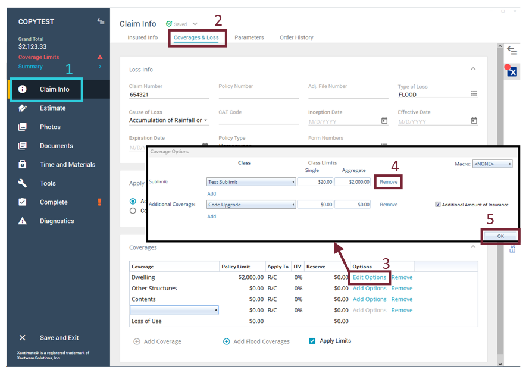Click the Policy Number field
Viewport: 526px width, 373px height.
click(x=258, y=95)
